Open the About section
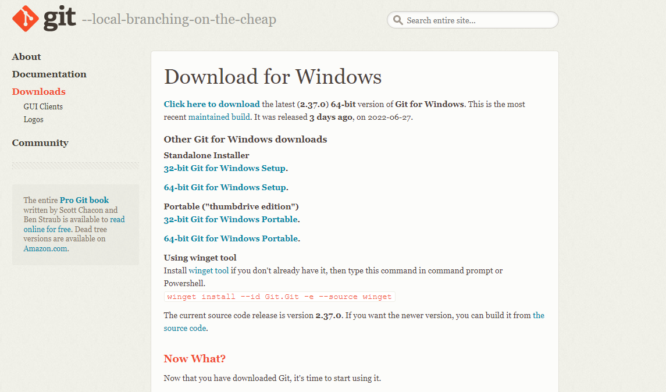This screenshot has width=666, height=392. coord(26,57)
